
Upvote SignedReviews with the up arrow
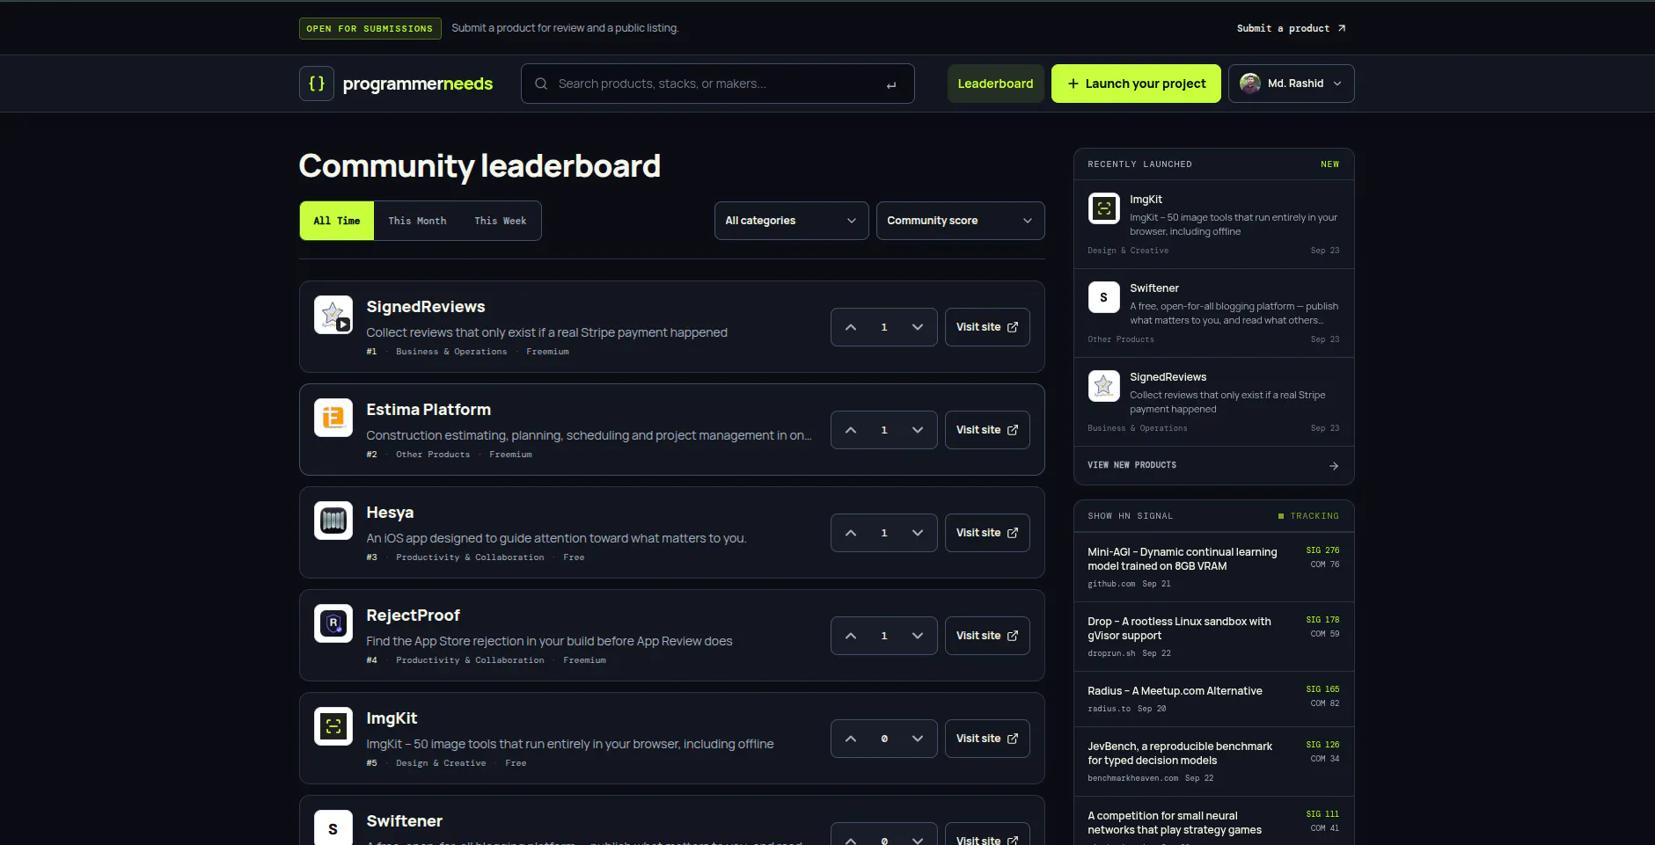click(x=851, y=327)
